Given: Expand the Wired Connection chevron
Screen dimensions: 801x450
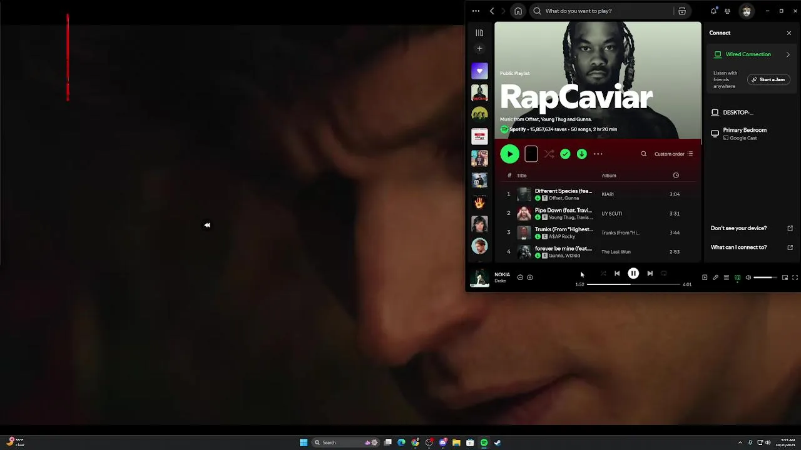Looking at the screenshot, I should [x=788, y=54].
